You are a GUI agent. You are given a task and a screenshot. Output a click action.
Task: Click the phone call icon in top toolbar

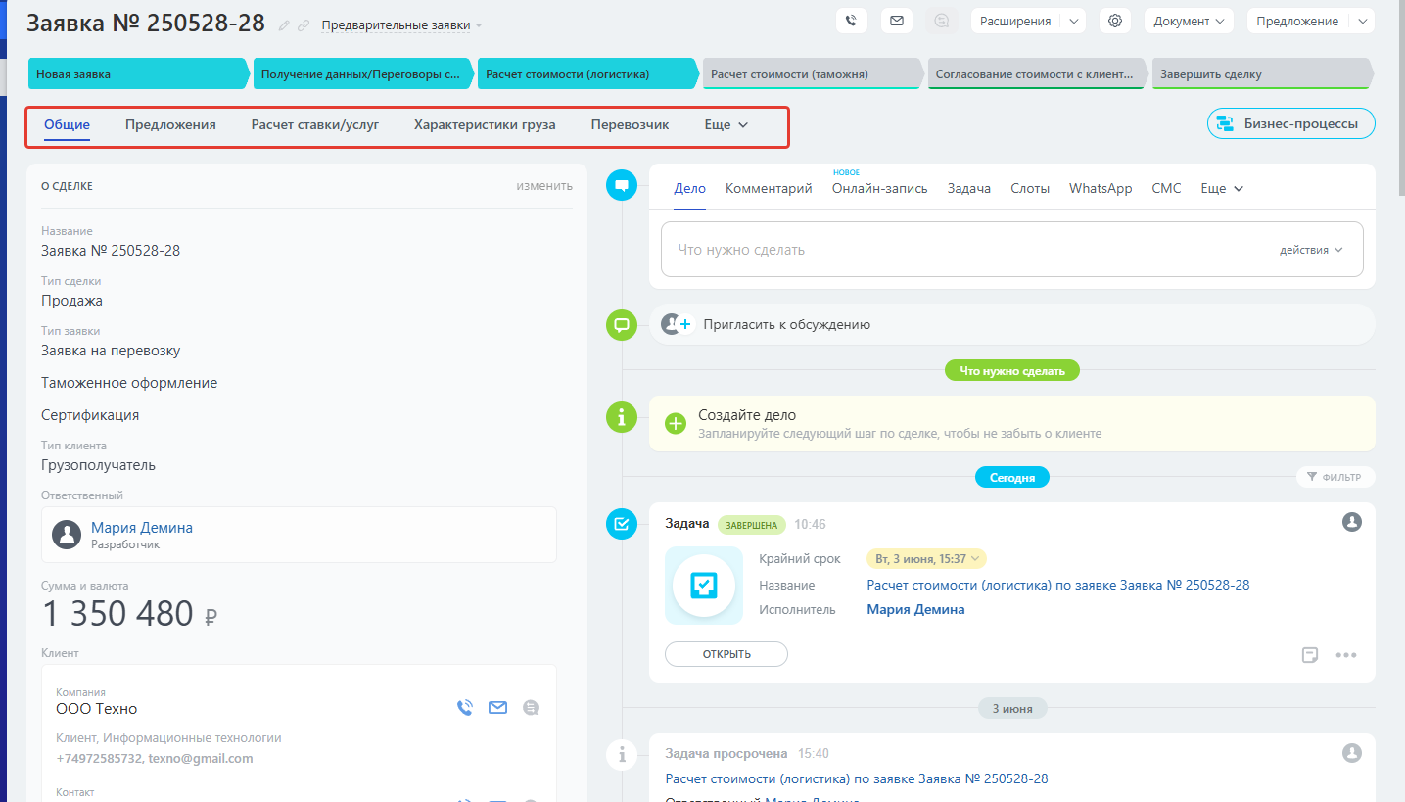point(852,21)
